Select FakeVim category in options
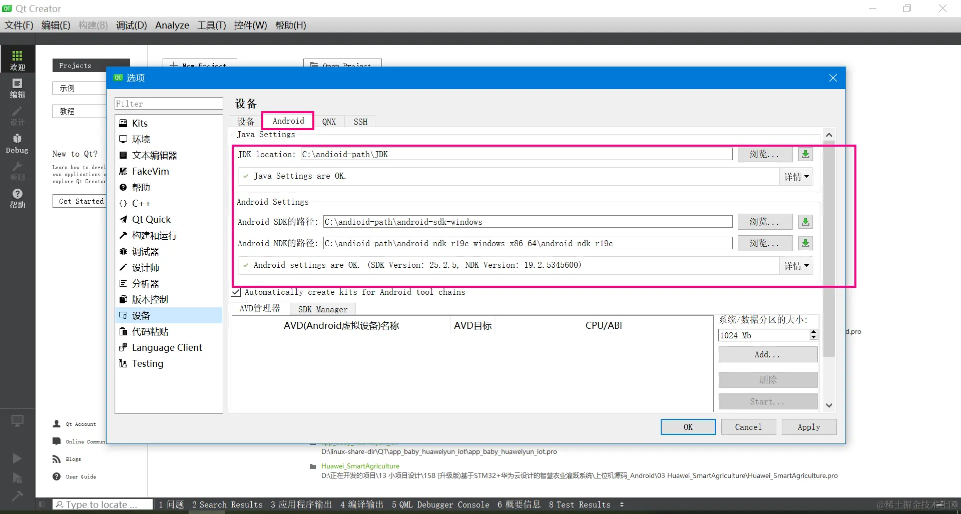The width and height of the screenshot is (961, 514). tap(169, 171)
